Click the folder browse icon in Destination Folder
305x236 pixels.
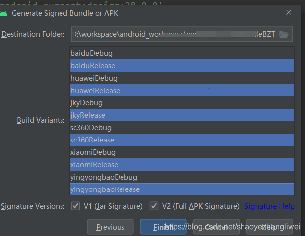284,35
